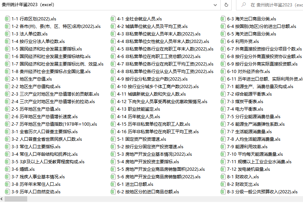Click file icon beside 2-1 地区生产总值.xls

coord(7,79)
